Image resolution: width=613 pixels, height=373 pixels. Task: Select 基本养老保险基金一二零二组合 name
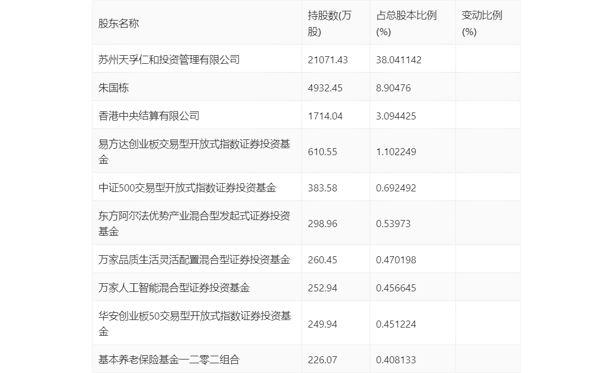(169, 359)
